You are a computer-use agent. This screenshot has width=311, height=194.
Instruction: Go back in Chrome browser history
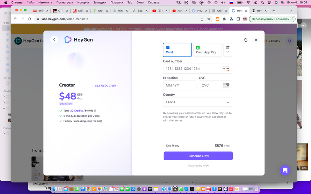[15, 19]
